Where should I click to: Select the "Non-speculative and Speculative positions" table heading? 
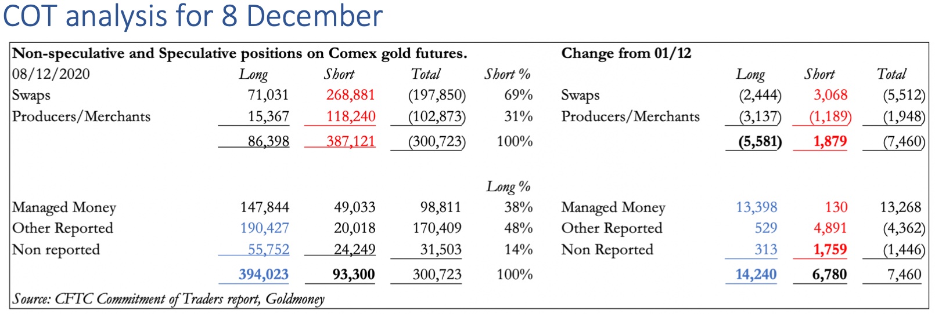(239, 53)
